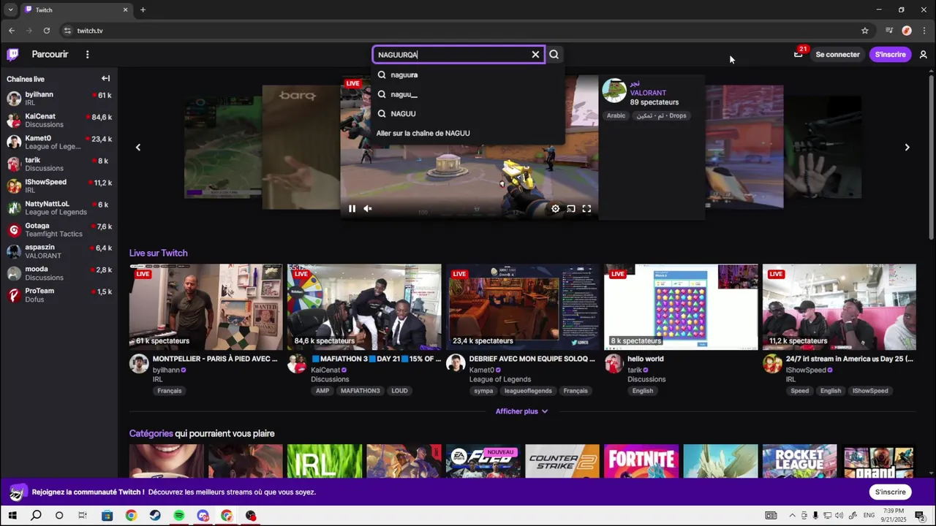Go to previous carousel stream arrow

137,147
